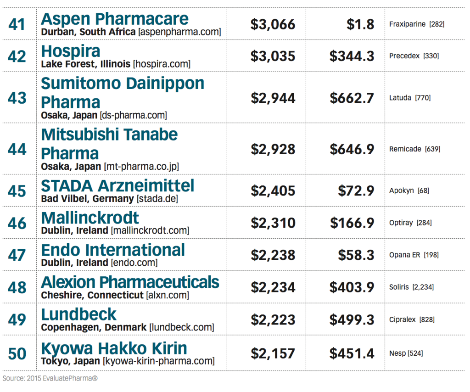Image resolution: width=470 pixels, height=392 pixels.
Task: Open the lundbeck.com website link
Action: (181, 327)
